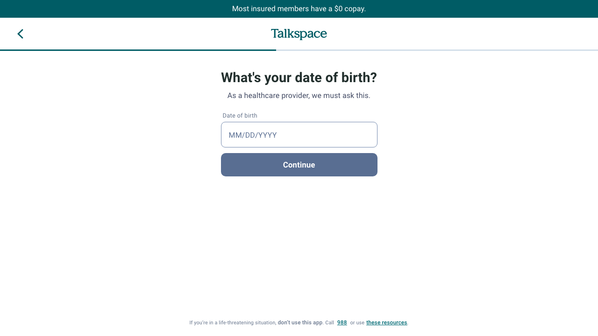Open the previous step via the arrow icon
Image resolution: width=598 pixels, height=336 pixels.
click(20, 34)
